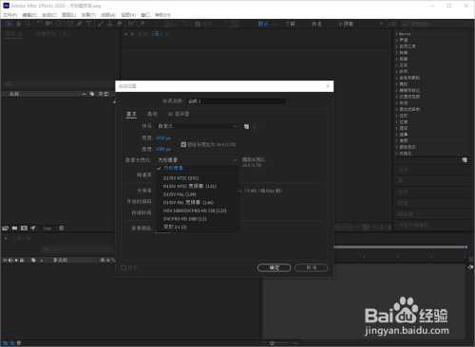Click the new folder icon in project panel

coord(14,228)
